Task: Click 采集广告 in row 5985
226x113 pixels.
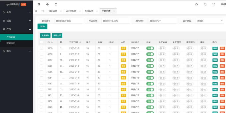Action: tap(135, 72)
